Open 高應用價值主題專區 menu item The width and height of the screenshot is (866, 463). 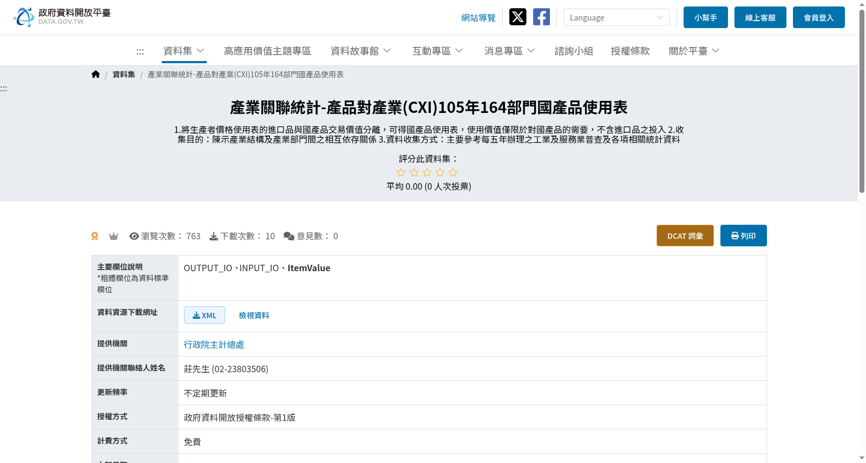pos(267,51)
